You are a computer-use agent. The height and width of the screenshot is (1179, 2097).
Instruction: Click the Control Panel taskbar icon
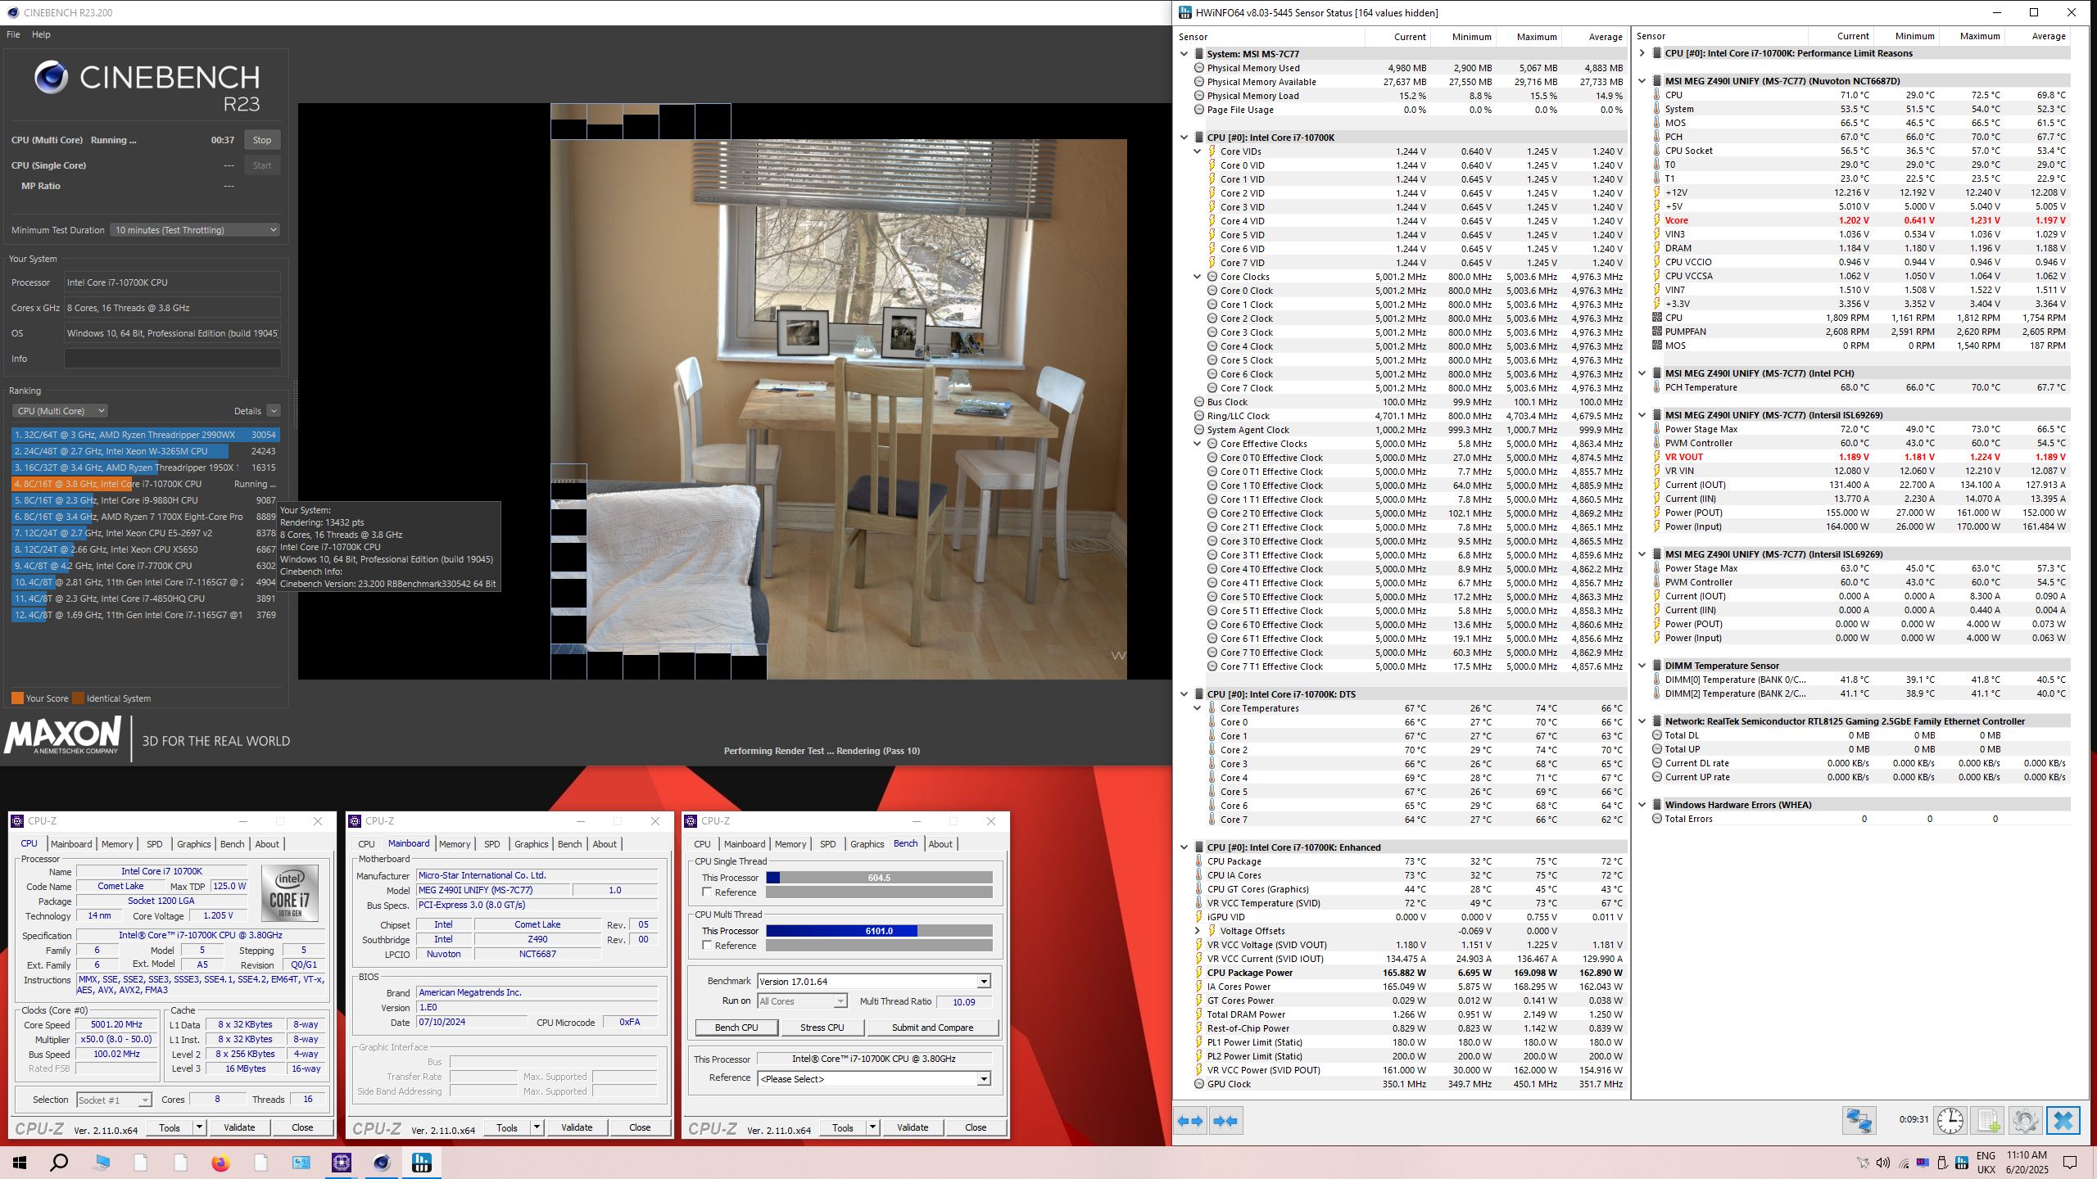pyautogui.click(x=301, y=1163)
